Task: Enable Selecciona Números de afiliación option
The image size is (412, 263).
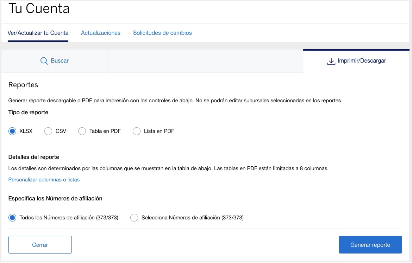Action: click(134, 217)
